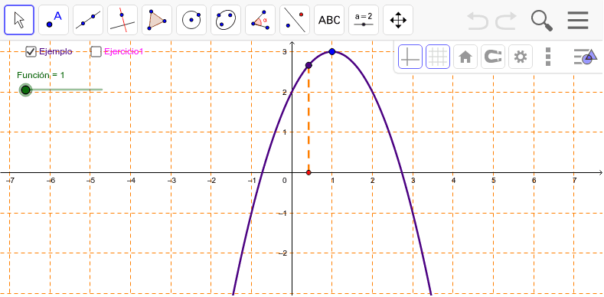Select the Perpendicular Line tool

pos(122,20)
